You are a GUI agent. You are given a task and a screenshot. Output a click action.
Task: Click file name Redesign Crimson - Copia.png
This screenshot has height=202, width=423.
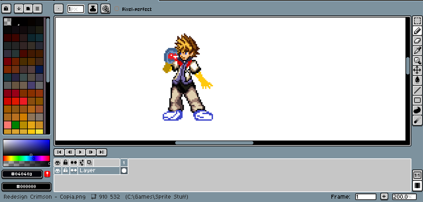[x=44, y=197]
